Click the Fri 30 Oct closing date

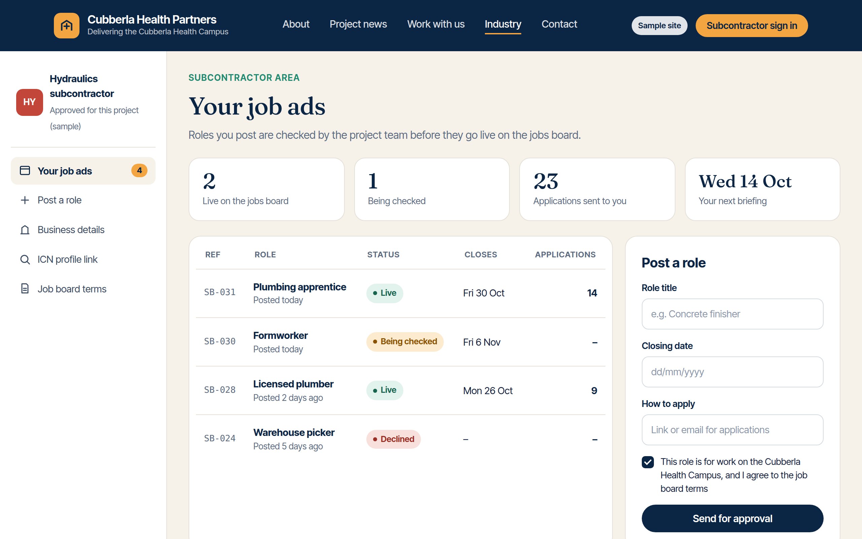pyautogui.click(x=484, y=293)
